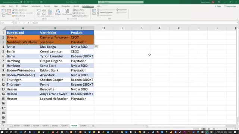Select cell Leonard Hofstadter
The width and height of the screenshot is (239, 134).
[x=55, y=99]
